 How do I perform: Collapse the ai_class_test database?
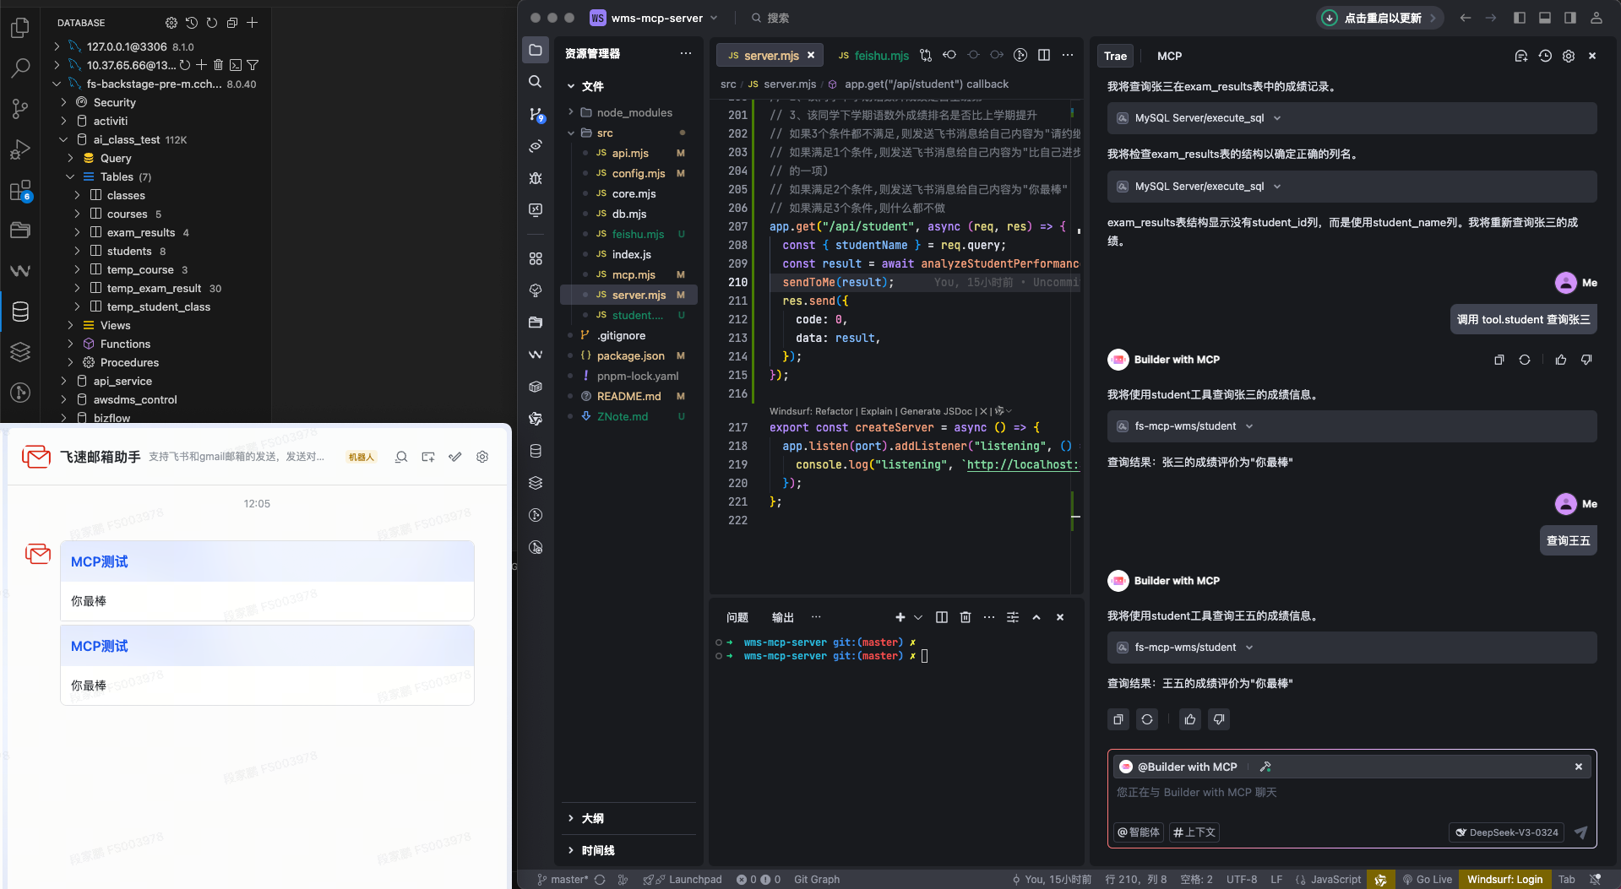click(x=63, y=139)
